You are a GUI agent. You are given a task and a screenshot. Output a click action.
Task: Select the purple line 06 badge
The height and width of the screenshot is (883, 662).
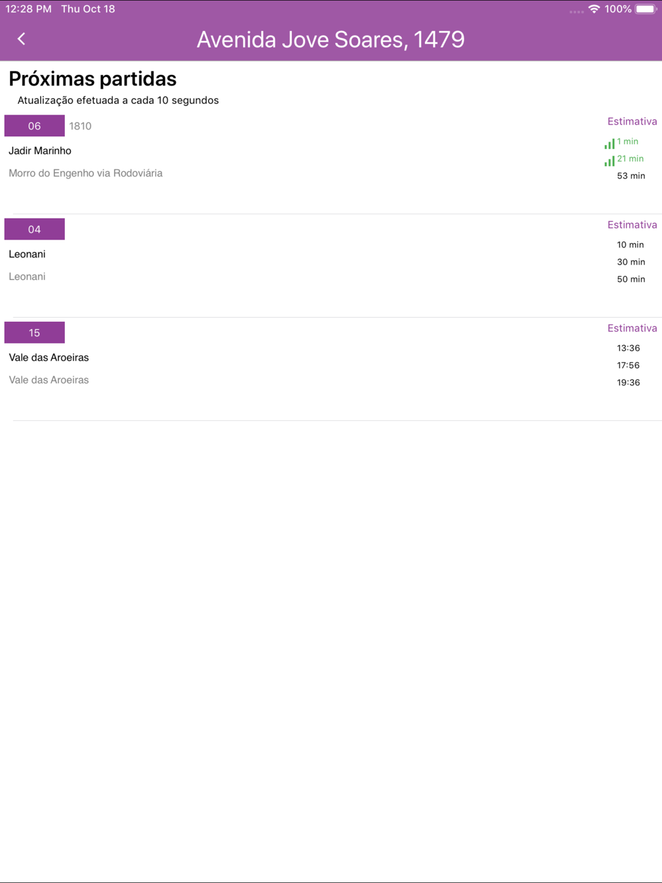[34, 126]
